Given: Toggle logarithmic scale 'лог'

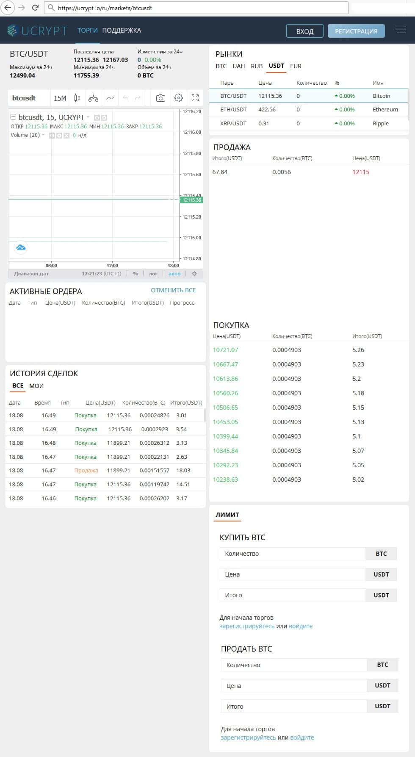Looking at the screenshot, I should [153, 274].
